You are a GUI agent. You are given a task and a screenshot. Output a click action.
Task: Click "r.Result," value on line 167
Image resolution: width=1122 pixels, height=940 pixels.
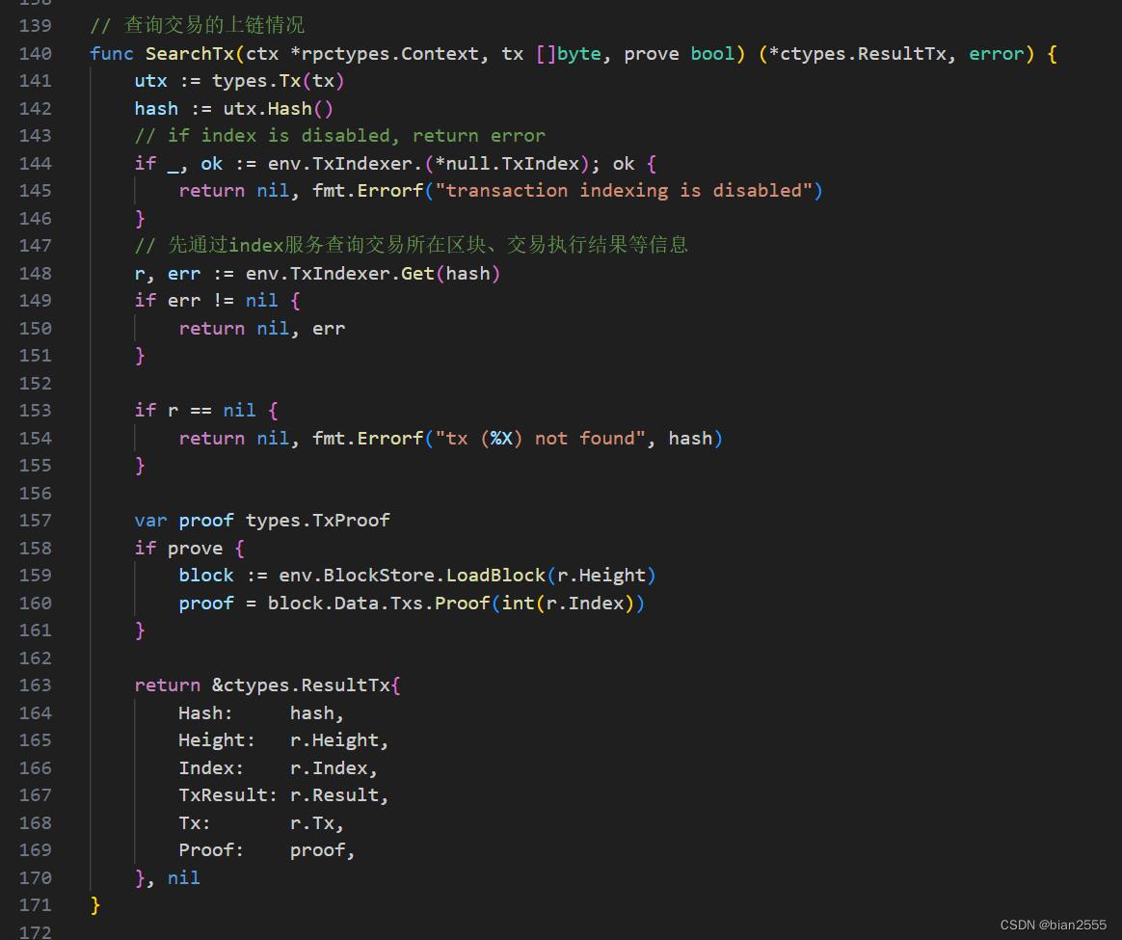tap(339, 795)
